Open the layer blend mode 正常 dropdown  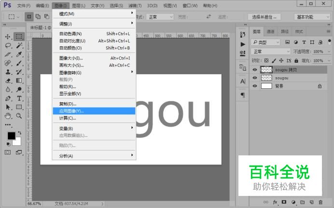(x=270, y=51)
